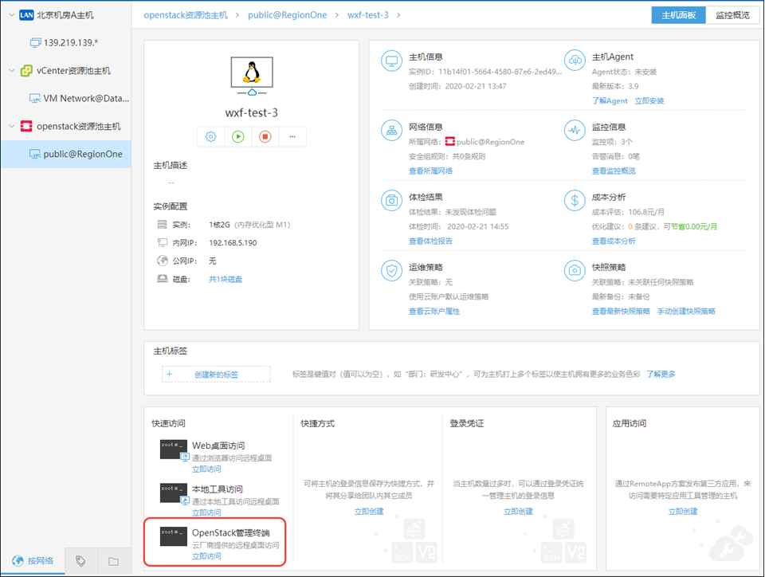This screenshot has width=765, height=577.
Task: Click the OpenStack管理终端 terminal icon
Action: click(x=174, y=536)
